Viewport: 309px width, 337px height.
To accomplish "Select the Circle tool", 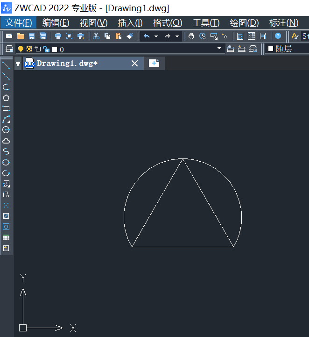I will point(6,130).
